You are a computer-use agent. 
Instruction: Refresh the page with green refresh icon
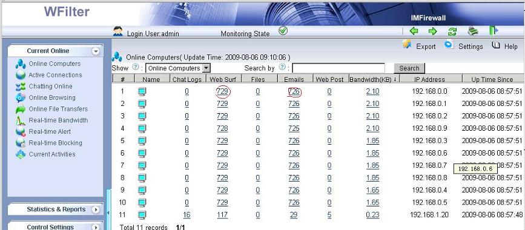click(x=452, y=31)
